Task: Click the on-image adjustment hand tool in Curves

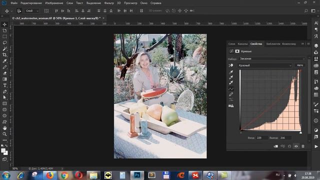Action: [231, 65]
